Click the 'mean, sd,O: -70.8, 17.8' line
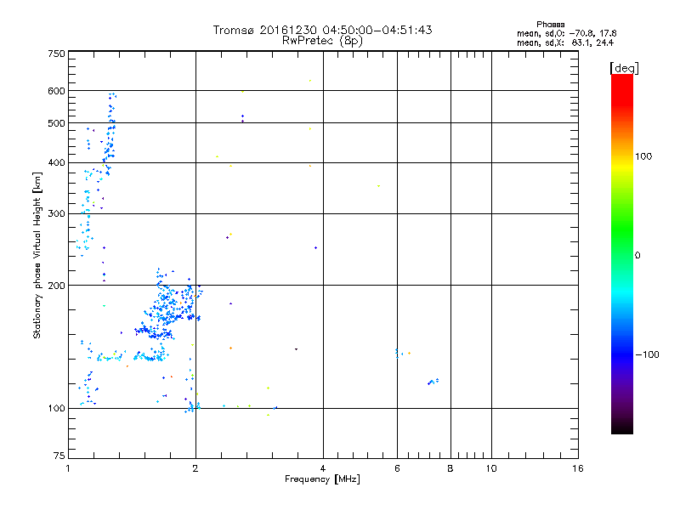 [566, 33]
